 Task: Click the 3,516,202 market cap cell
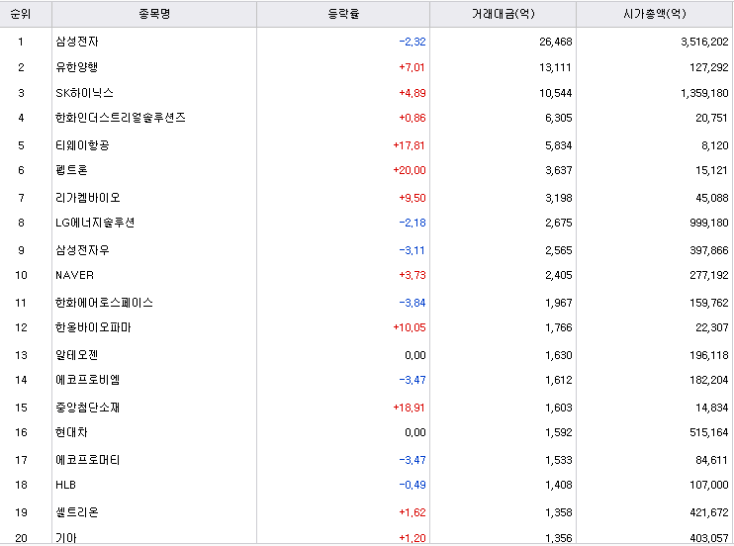tap(704, 42)
